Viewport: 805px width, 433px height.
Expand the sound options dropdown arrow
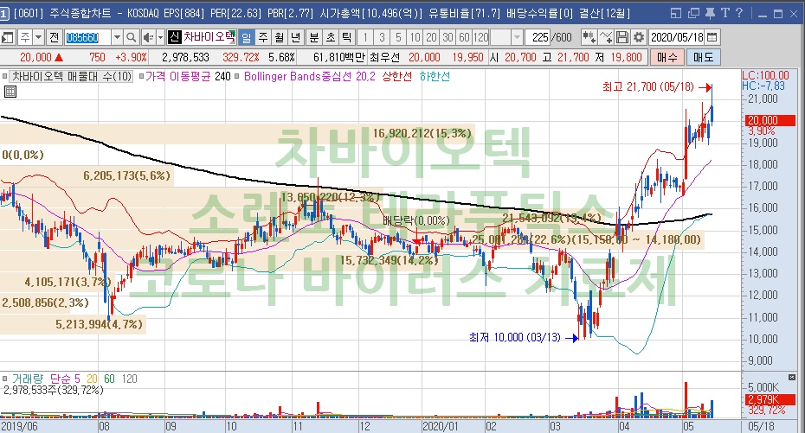click(160, 37)
